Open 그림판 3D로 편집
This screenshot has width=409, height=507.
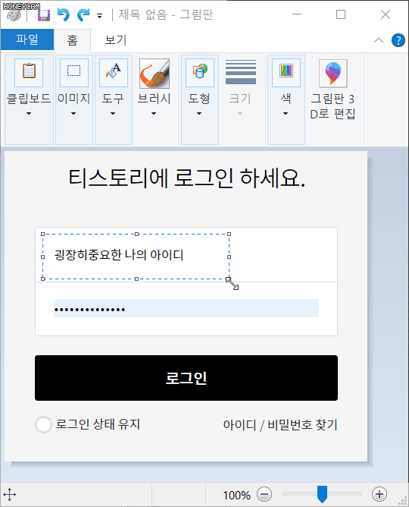click(x=333, y=90)
